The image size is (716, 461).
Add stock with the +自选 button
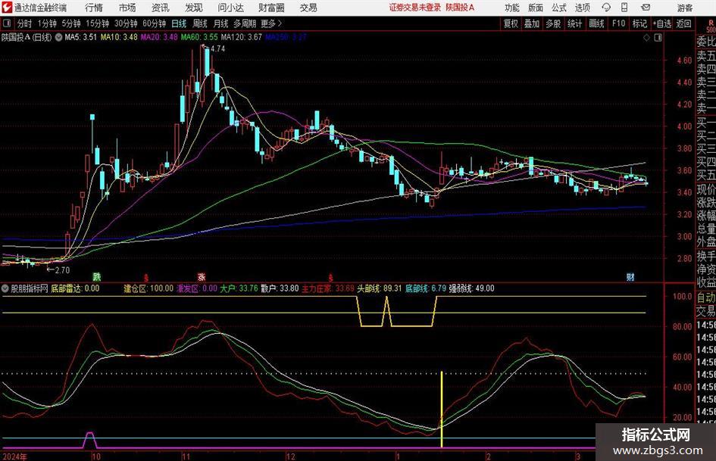pyautogui.click(x=661, y=23)
